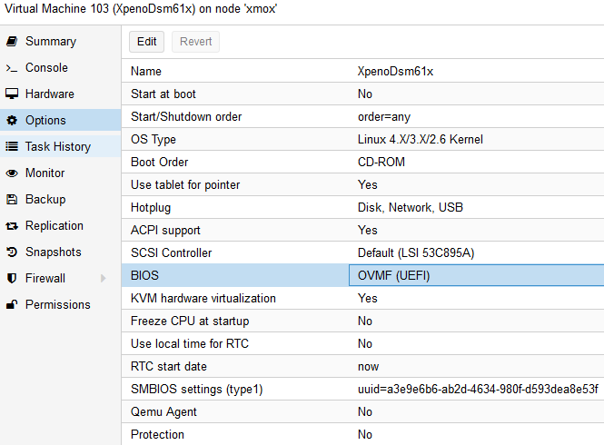The width and height of the screenshot is (604, 445).
Task: Click the Replication arrows icon
Action: click(x=12, y=226)
